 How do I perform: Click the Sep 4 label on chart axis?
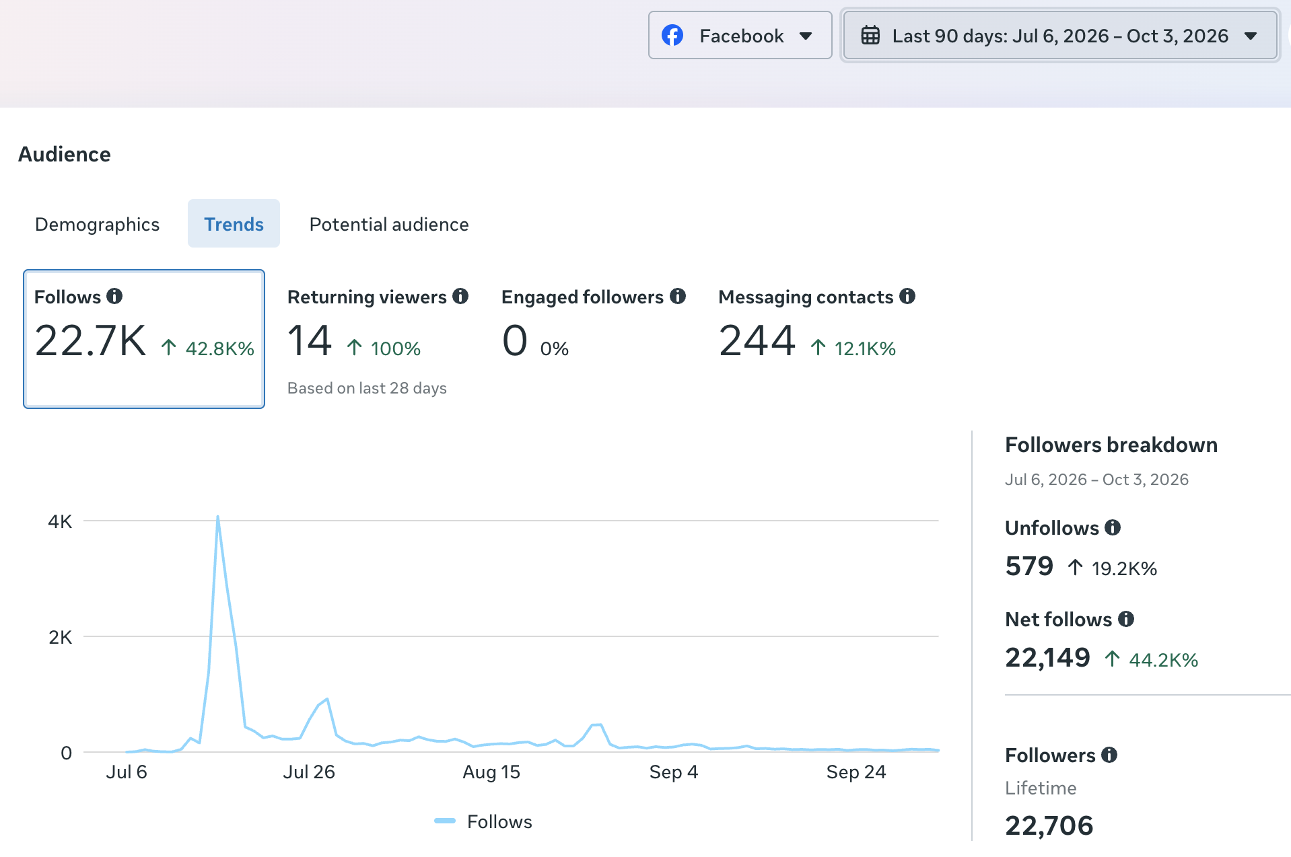coord(674,772)
